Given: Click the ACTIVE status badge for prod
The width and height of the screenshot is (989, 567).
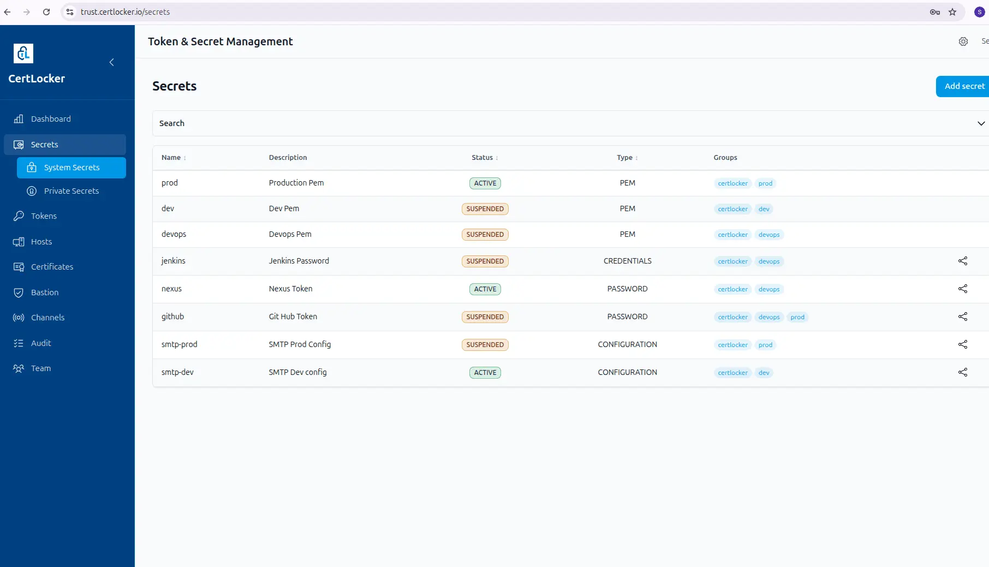Looking at the screenshot, I should click(485, 183).
